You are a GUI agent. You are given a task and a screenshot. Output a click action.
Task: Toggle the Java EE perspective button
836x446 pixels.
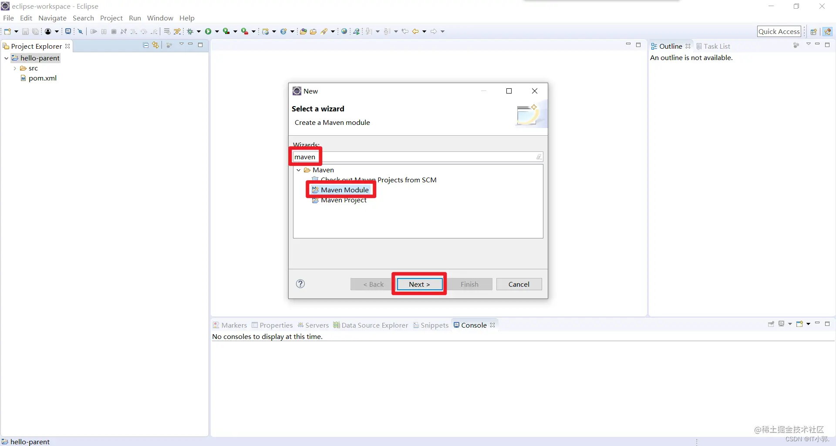coord(828,31)
